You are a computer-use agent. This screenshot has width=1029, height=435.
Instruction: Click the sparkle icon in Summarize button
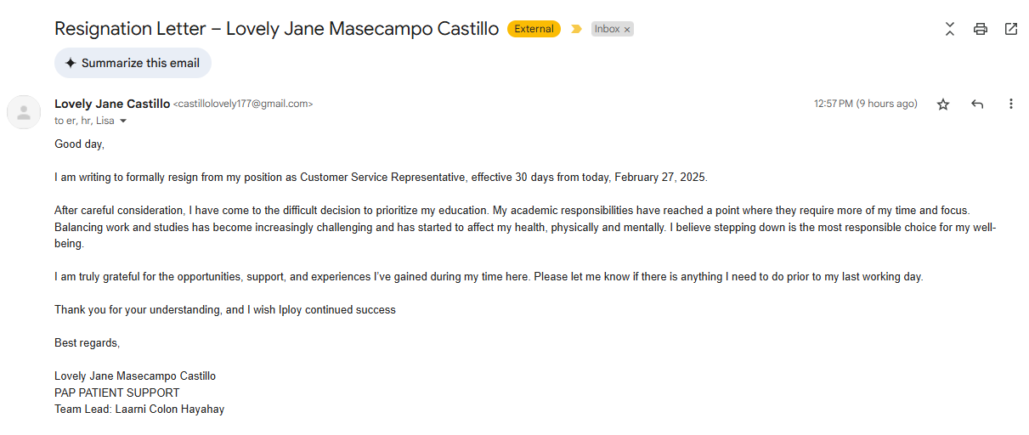coord(71,63)
